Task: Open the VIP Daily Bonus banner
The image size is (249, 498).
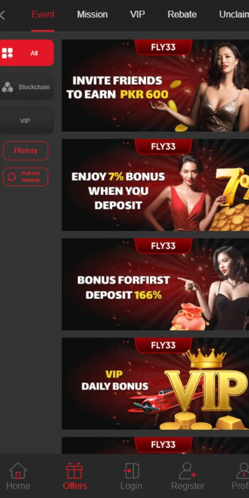Action: 155,383
